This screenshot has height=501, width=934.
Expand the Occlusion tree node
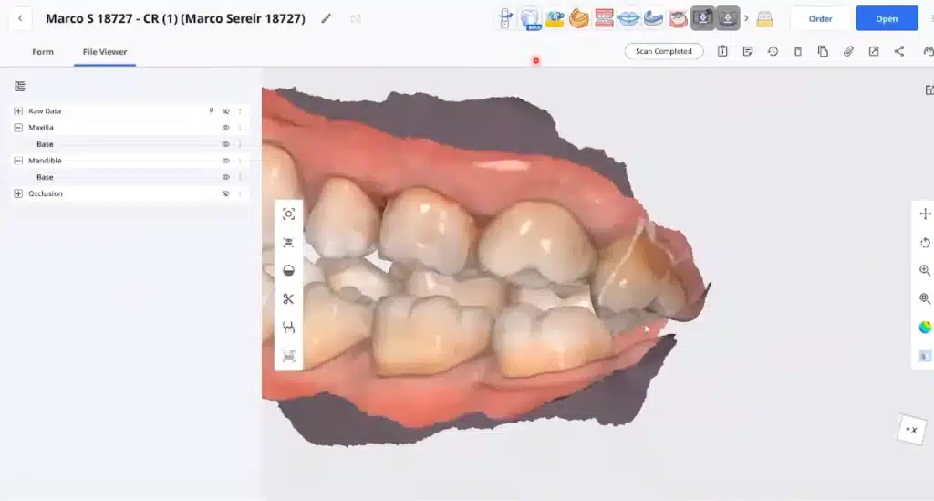18,193
